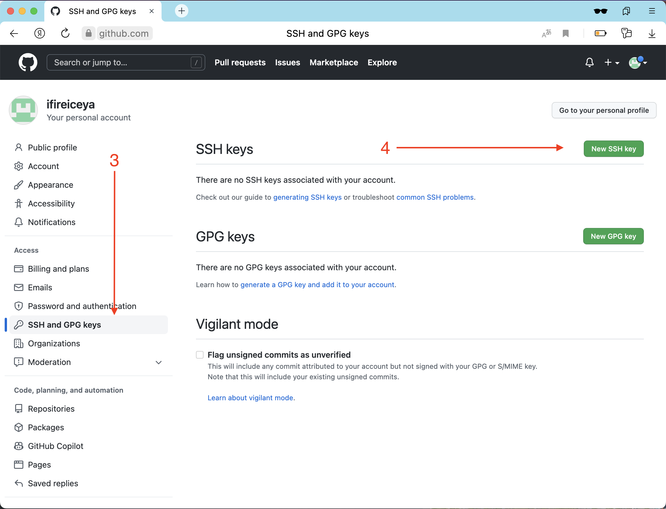Open GitHub Copilot settings in sidebar
Viewport: 666px width, 509px height.
click(x=55, y=446)
